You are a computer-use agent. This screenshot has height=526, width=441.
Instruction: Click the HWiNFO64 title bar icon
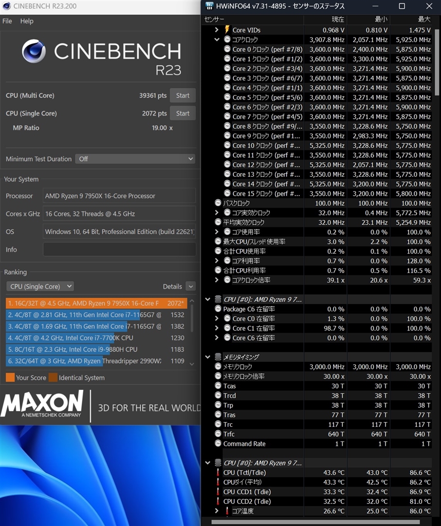pyautogui.click(x=209, y=6)
